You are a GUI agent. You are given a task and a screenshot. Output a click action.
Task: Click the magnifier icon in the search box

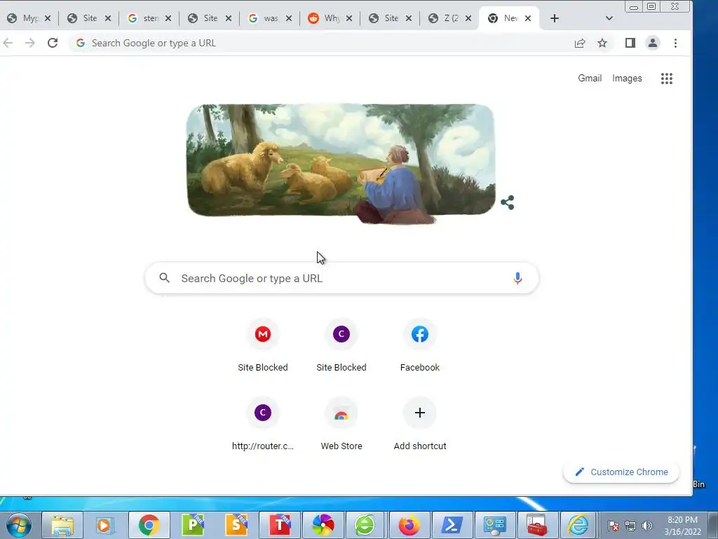[164, 278]
